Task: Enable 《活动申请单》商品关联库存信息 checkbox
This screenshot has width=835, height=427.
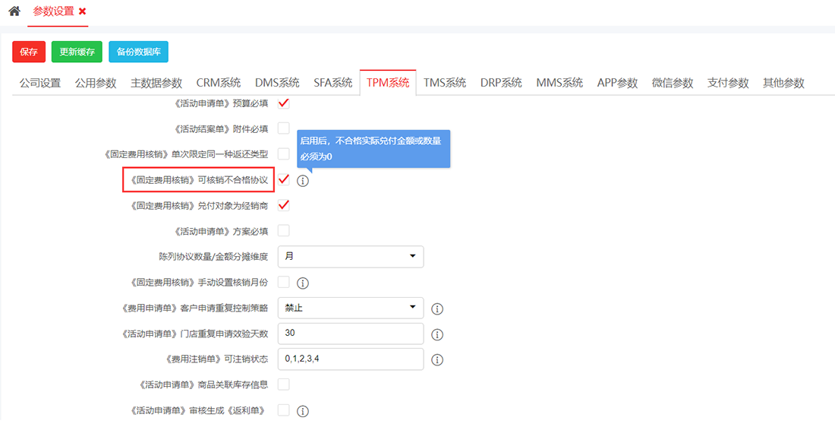Action: pyautogui.click(x=284, y=384)
